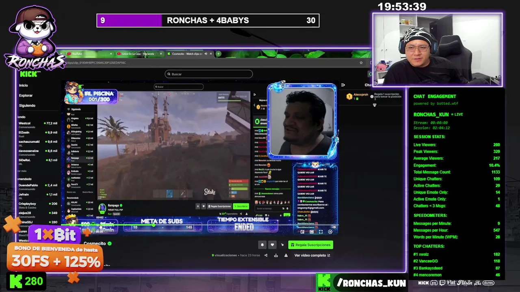Click the sparkle icon beside the heart
Image resolution: width=520 pixels, height=292 pixels.
pyautogui.click(x=282, y=245)
